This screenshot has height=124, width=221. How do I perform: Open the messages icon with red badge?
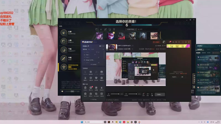pyautogui.click(x=170, y=42)
